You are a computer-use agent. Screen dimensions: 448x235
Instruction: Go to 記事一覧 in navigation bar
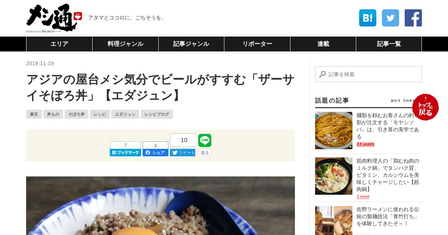tap(389, 44)
